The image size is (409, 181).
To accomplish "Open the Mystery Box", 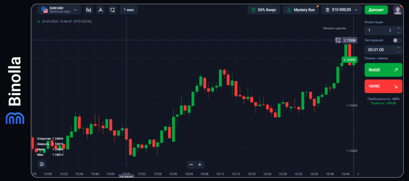I will (301, 10).
